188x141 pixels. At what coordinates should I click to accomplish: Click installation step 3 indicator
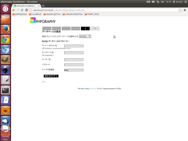[x=66, y=29]
